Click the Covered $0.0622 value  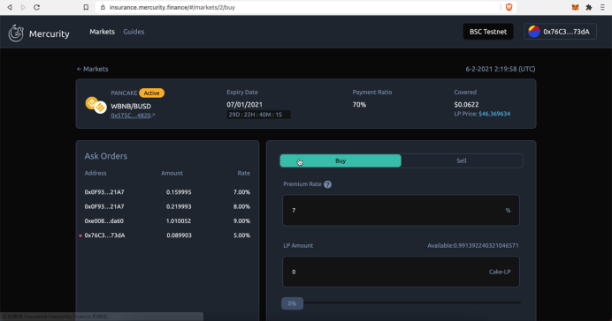coord(466,105)
